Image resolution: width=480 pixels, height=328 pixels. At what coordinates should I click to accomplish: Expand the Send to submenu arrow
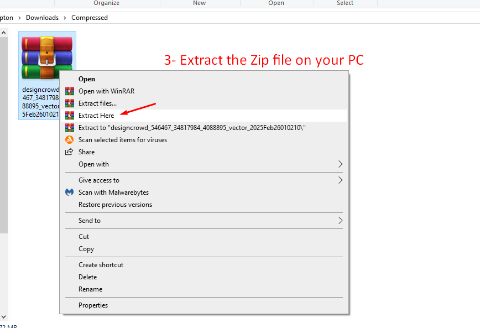click(340, 221)
